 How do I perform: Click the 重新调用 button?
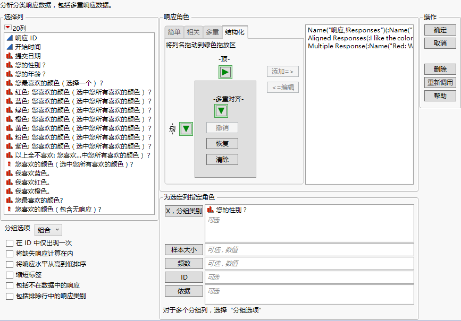[x=440, y=82]
